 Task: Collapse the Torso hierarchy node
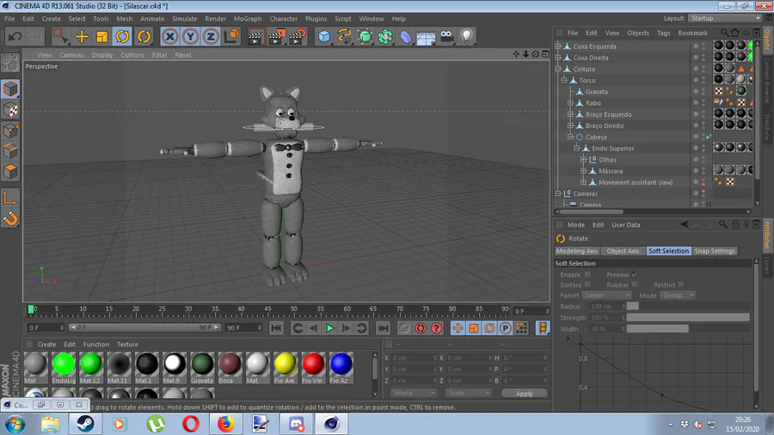[564, 81]
